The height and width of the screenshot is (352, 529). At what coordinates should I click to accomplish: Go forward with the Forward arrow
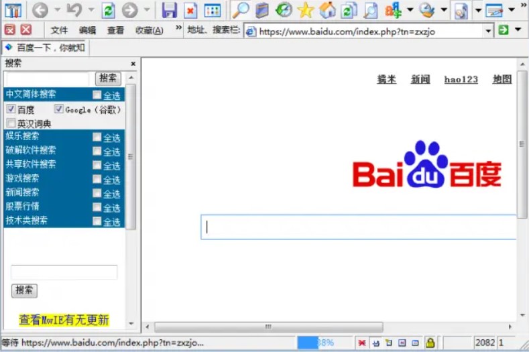pos(130,10)
